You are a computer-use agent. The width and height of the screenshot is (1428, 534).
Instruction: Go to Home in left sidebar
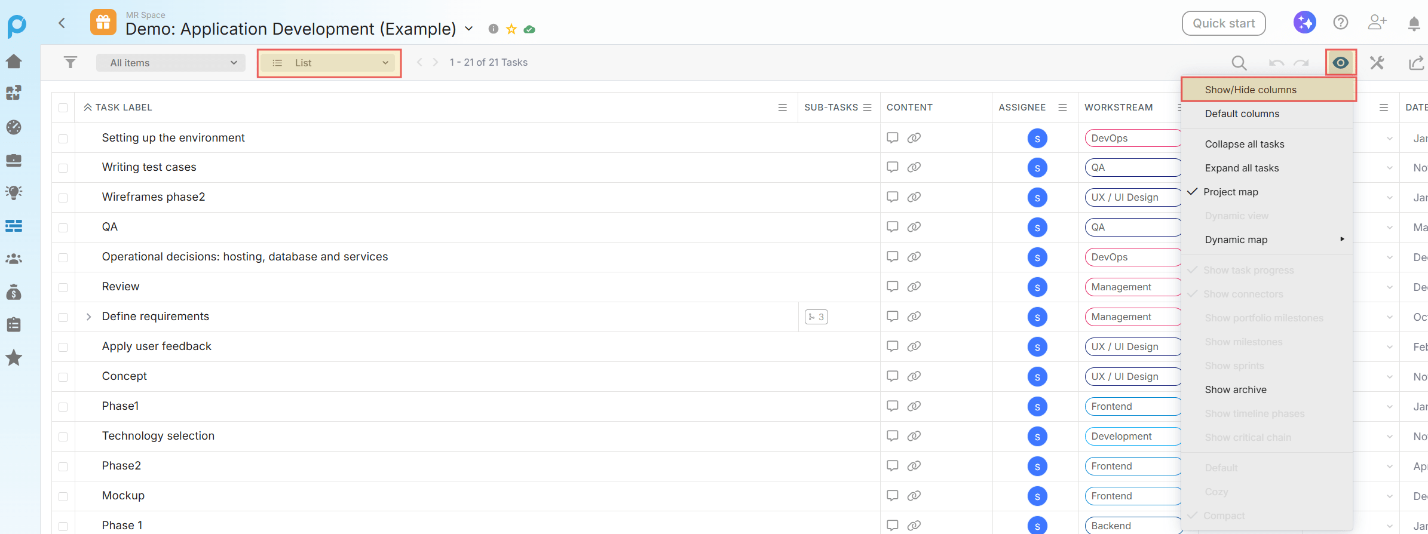[14, 61]
